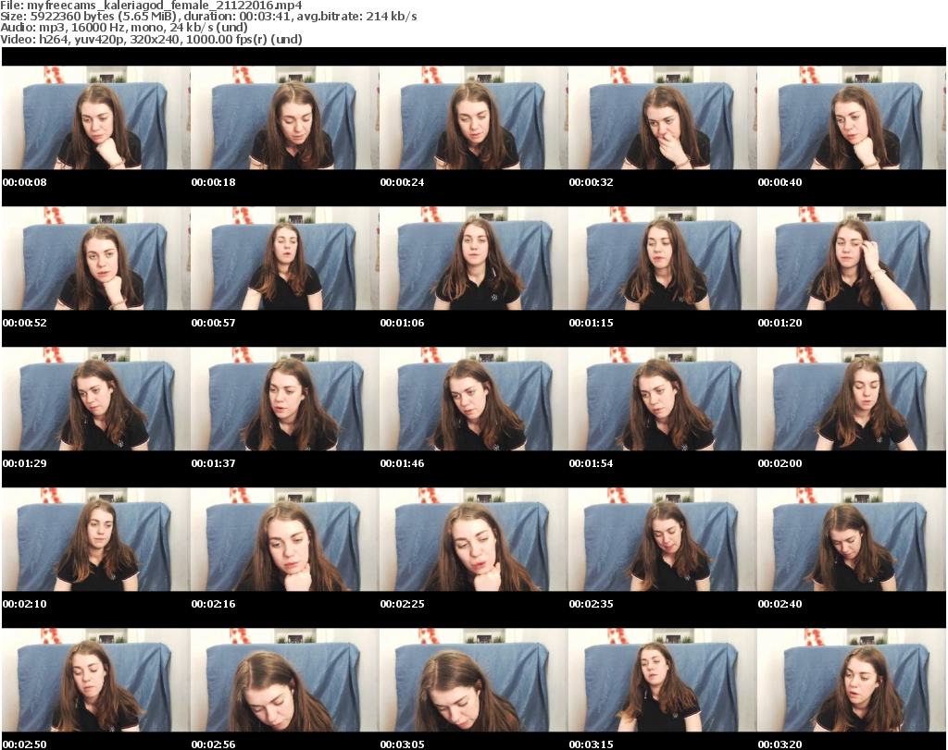Open the frame timestamped 00:01:15
The image size is (948, 750).
(x=662, y=258)
